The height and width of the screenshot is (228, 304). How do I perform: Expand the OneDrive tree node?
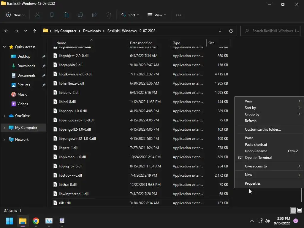tap(4, 116)
